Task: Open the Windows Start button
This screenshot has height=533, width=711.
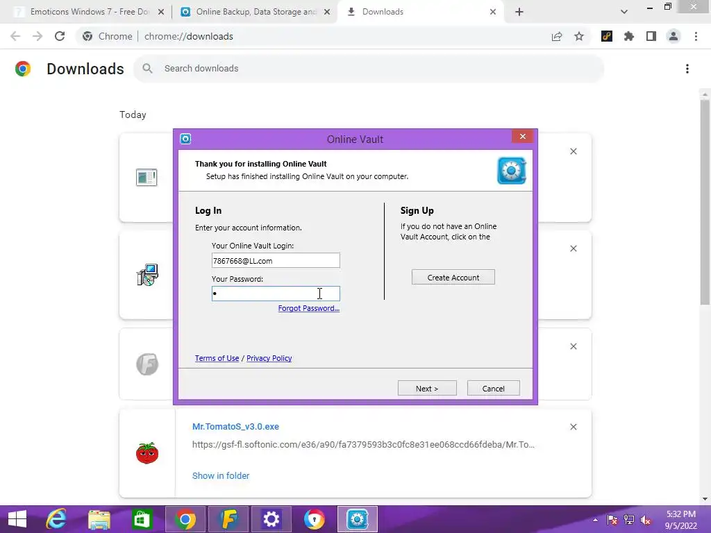Action: point(17,519)
